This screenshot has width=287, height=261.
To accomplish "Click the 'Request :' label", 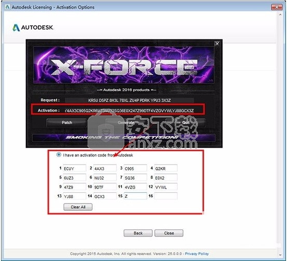I will click(x=50, y=100).
